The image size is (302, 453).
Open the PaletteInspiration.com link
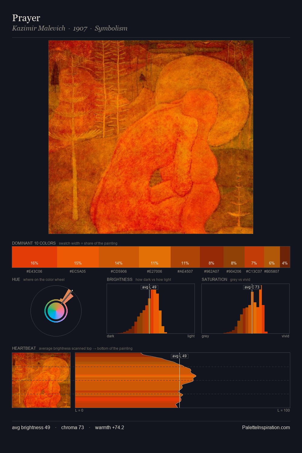coord(266,427)
